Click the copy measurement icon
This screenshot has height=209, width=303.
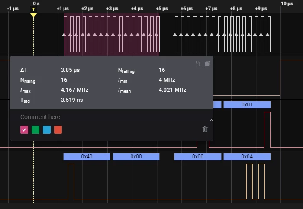pyautogui.click(x=207, y=64)
